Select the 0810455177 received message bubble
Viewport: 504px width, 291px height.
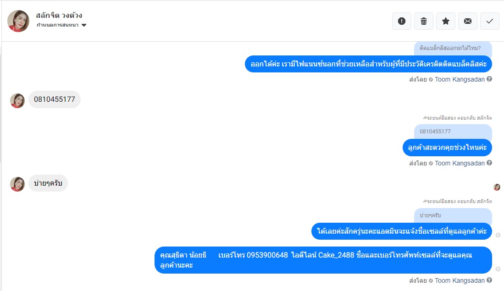pos(54,99)
